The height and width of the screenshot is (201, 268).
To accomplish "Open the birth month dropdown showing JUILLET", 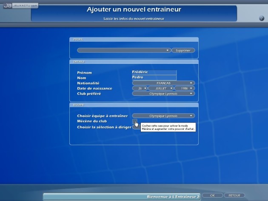I will (x=161, y=89).
